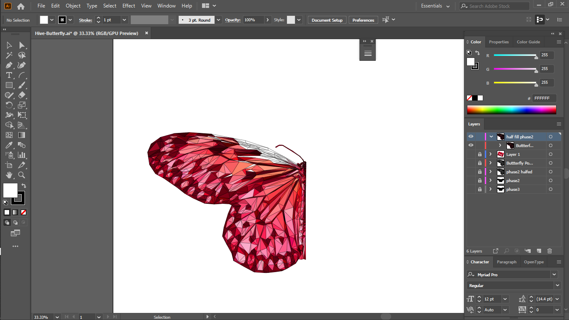Open the font style Regular dropdown
Viewport: 569px width, 320px height.
tap(557, 285)
